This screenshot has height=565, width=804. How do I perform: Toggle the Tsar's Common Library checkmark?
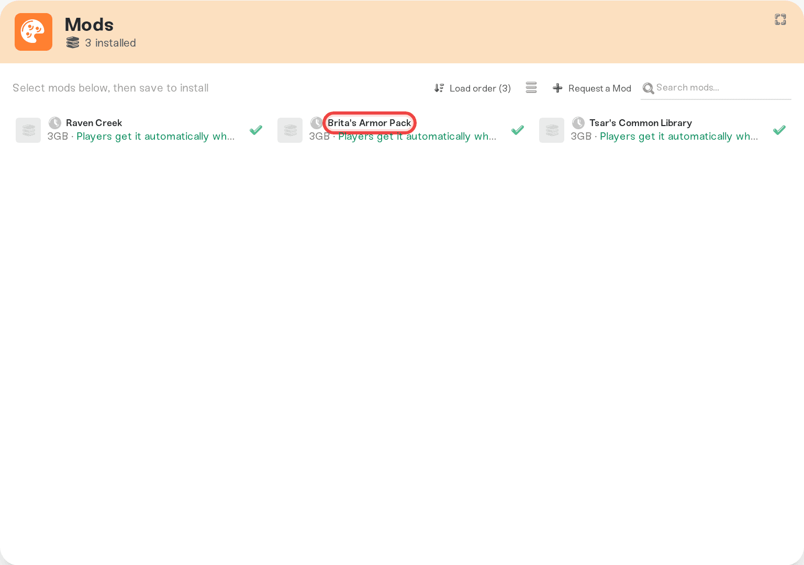tap(779, 130)
